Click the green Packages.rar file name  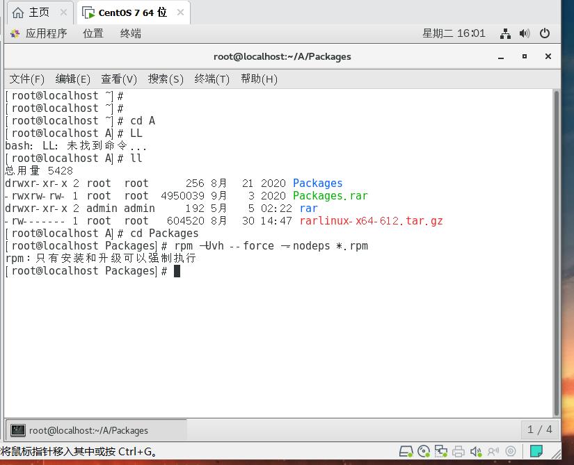(x=330, y=195)
